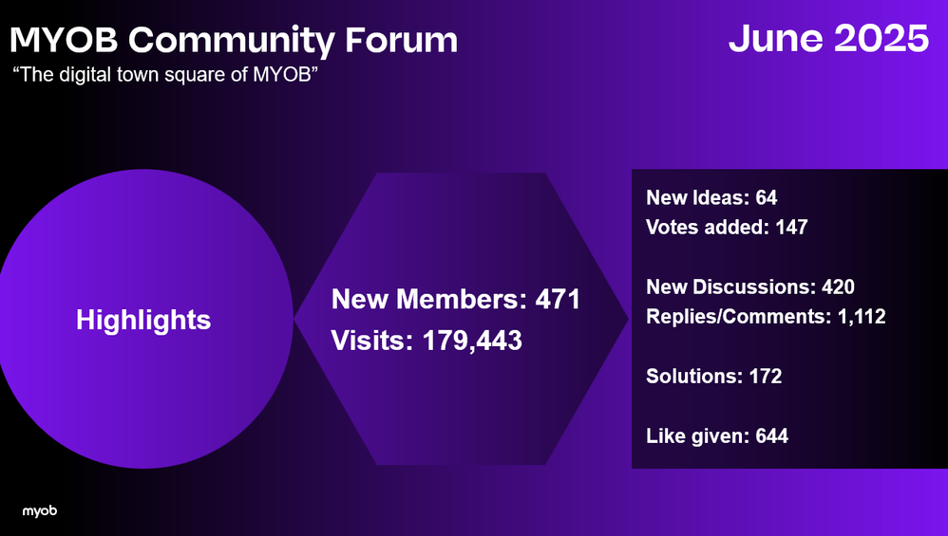Select the digital town square tagline

click(164, 76)
